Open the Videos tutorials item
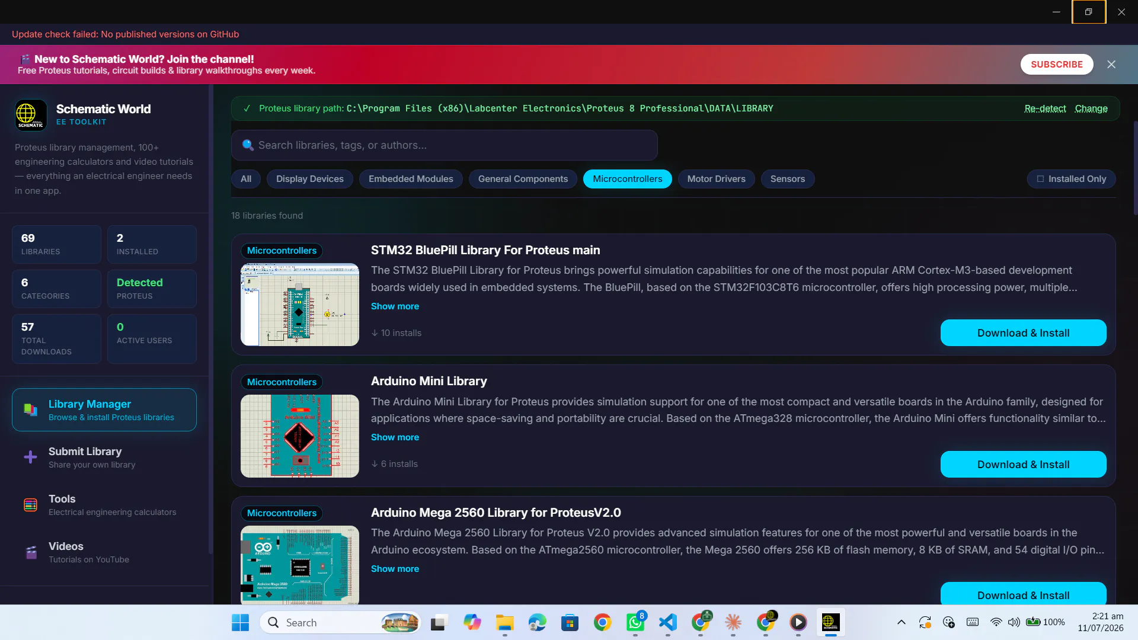The image size is (1138, 640). (x=104, y=552)
